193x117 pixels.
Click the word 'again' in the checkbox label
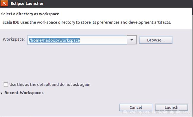coord(85,85)
